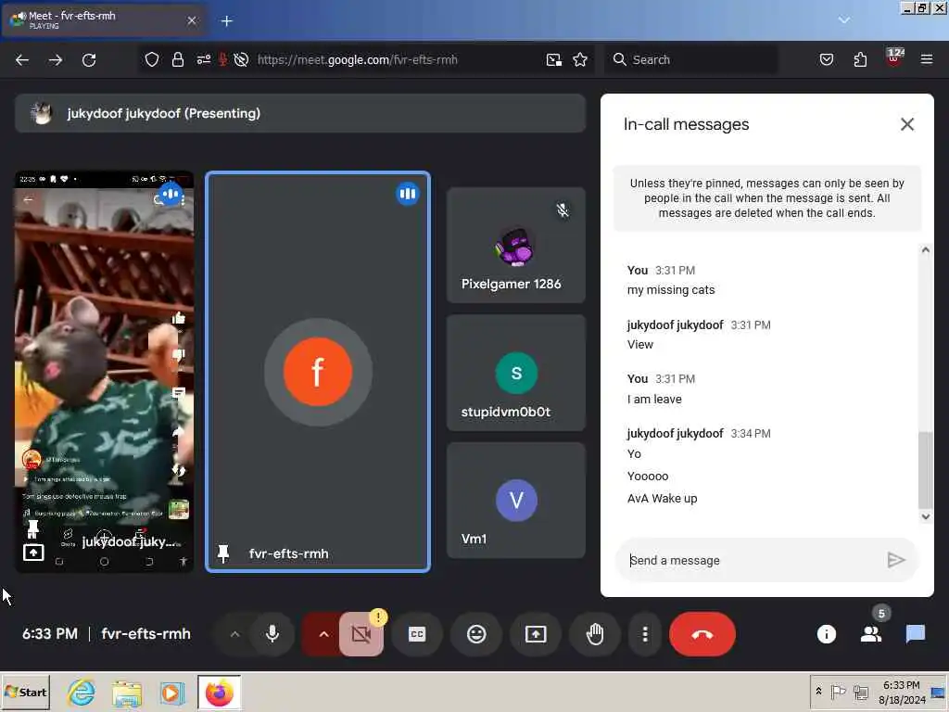This screenshot has height=712, width=949.
Task: Select the Vm1 participant tile
Action: (515, 500)
